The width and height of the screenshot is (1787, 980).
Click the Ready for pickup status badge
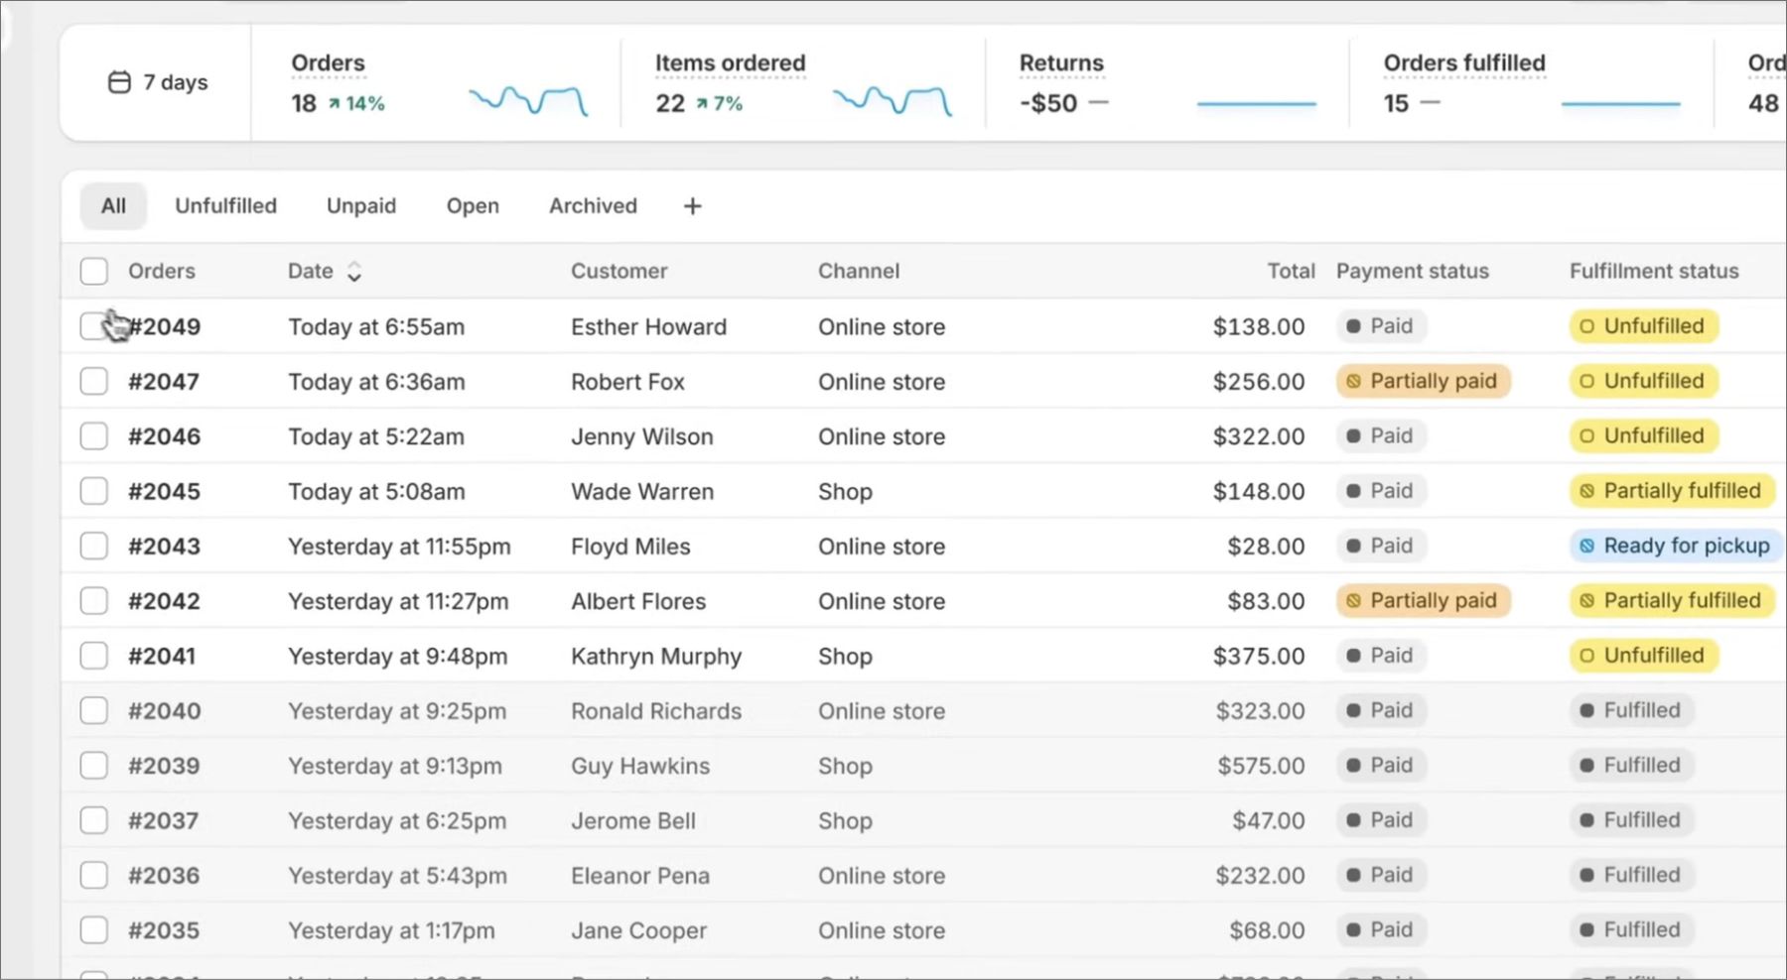pyautogui.click(x=1675, y=546)
